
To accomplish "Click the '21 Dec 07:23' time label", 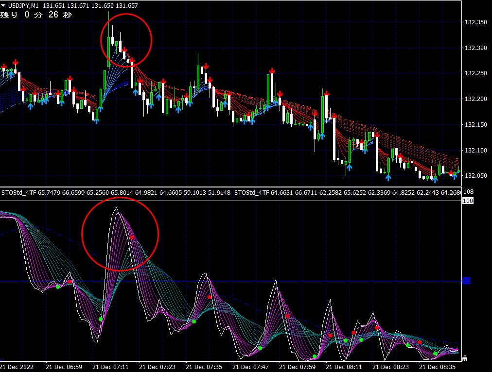I will (x=157, y=367).
